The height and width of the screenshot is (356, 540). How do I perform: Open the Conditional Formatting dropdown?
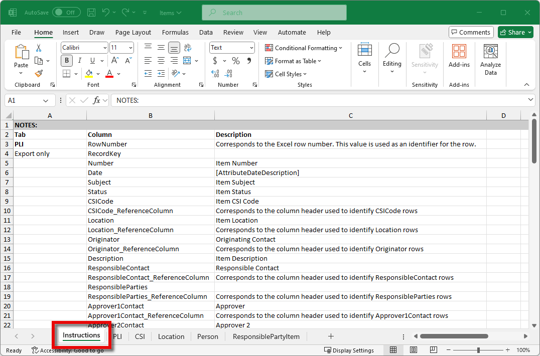[304, 48]
